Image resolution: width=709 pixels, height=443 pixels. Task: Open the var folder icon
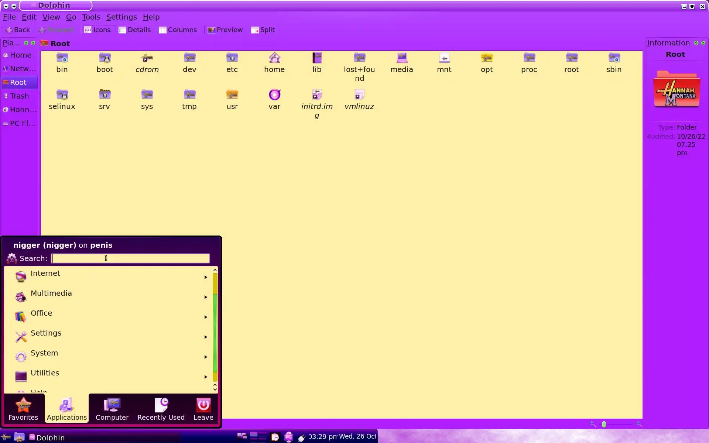(274, 95)
